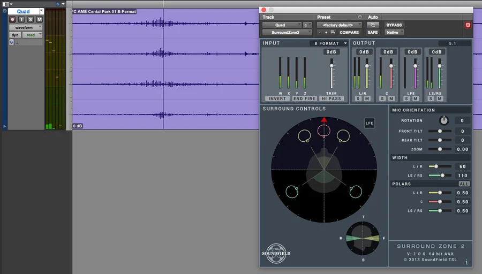Open the factory default preset list
The image size is (482, 274).
340,25
